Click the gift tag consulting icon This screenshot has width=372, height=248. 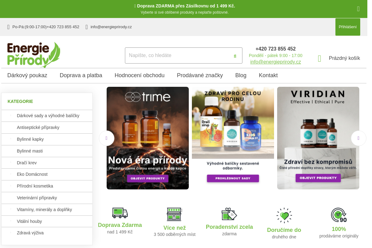(229, 214)
